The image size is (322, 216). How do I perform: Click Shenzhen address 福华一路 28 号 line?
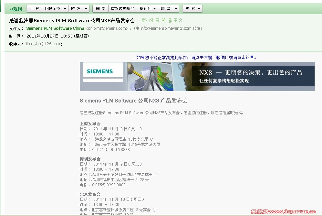(114, 180)
